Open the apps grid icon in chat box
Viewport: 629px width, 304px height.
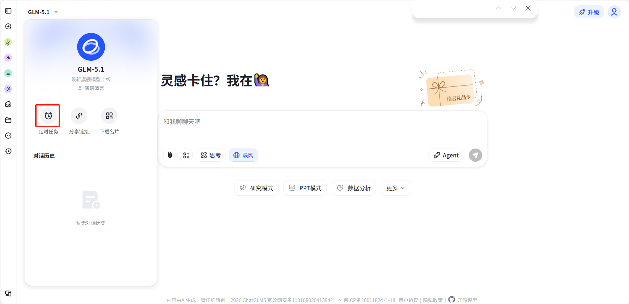point(186,155)
